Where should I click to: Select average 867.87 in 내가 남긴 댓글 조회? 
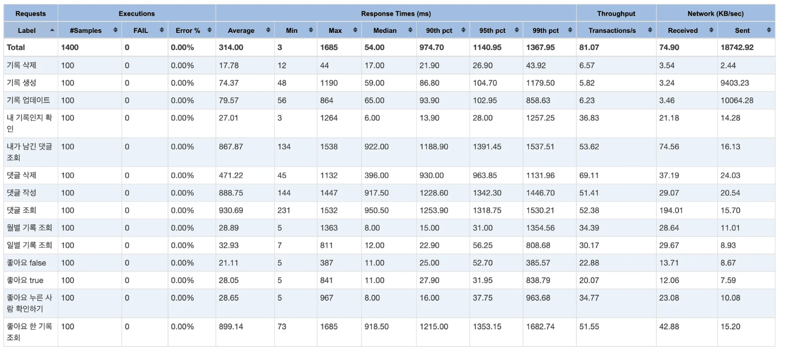[231, 147]
